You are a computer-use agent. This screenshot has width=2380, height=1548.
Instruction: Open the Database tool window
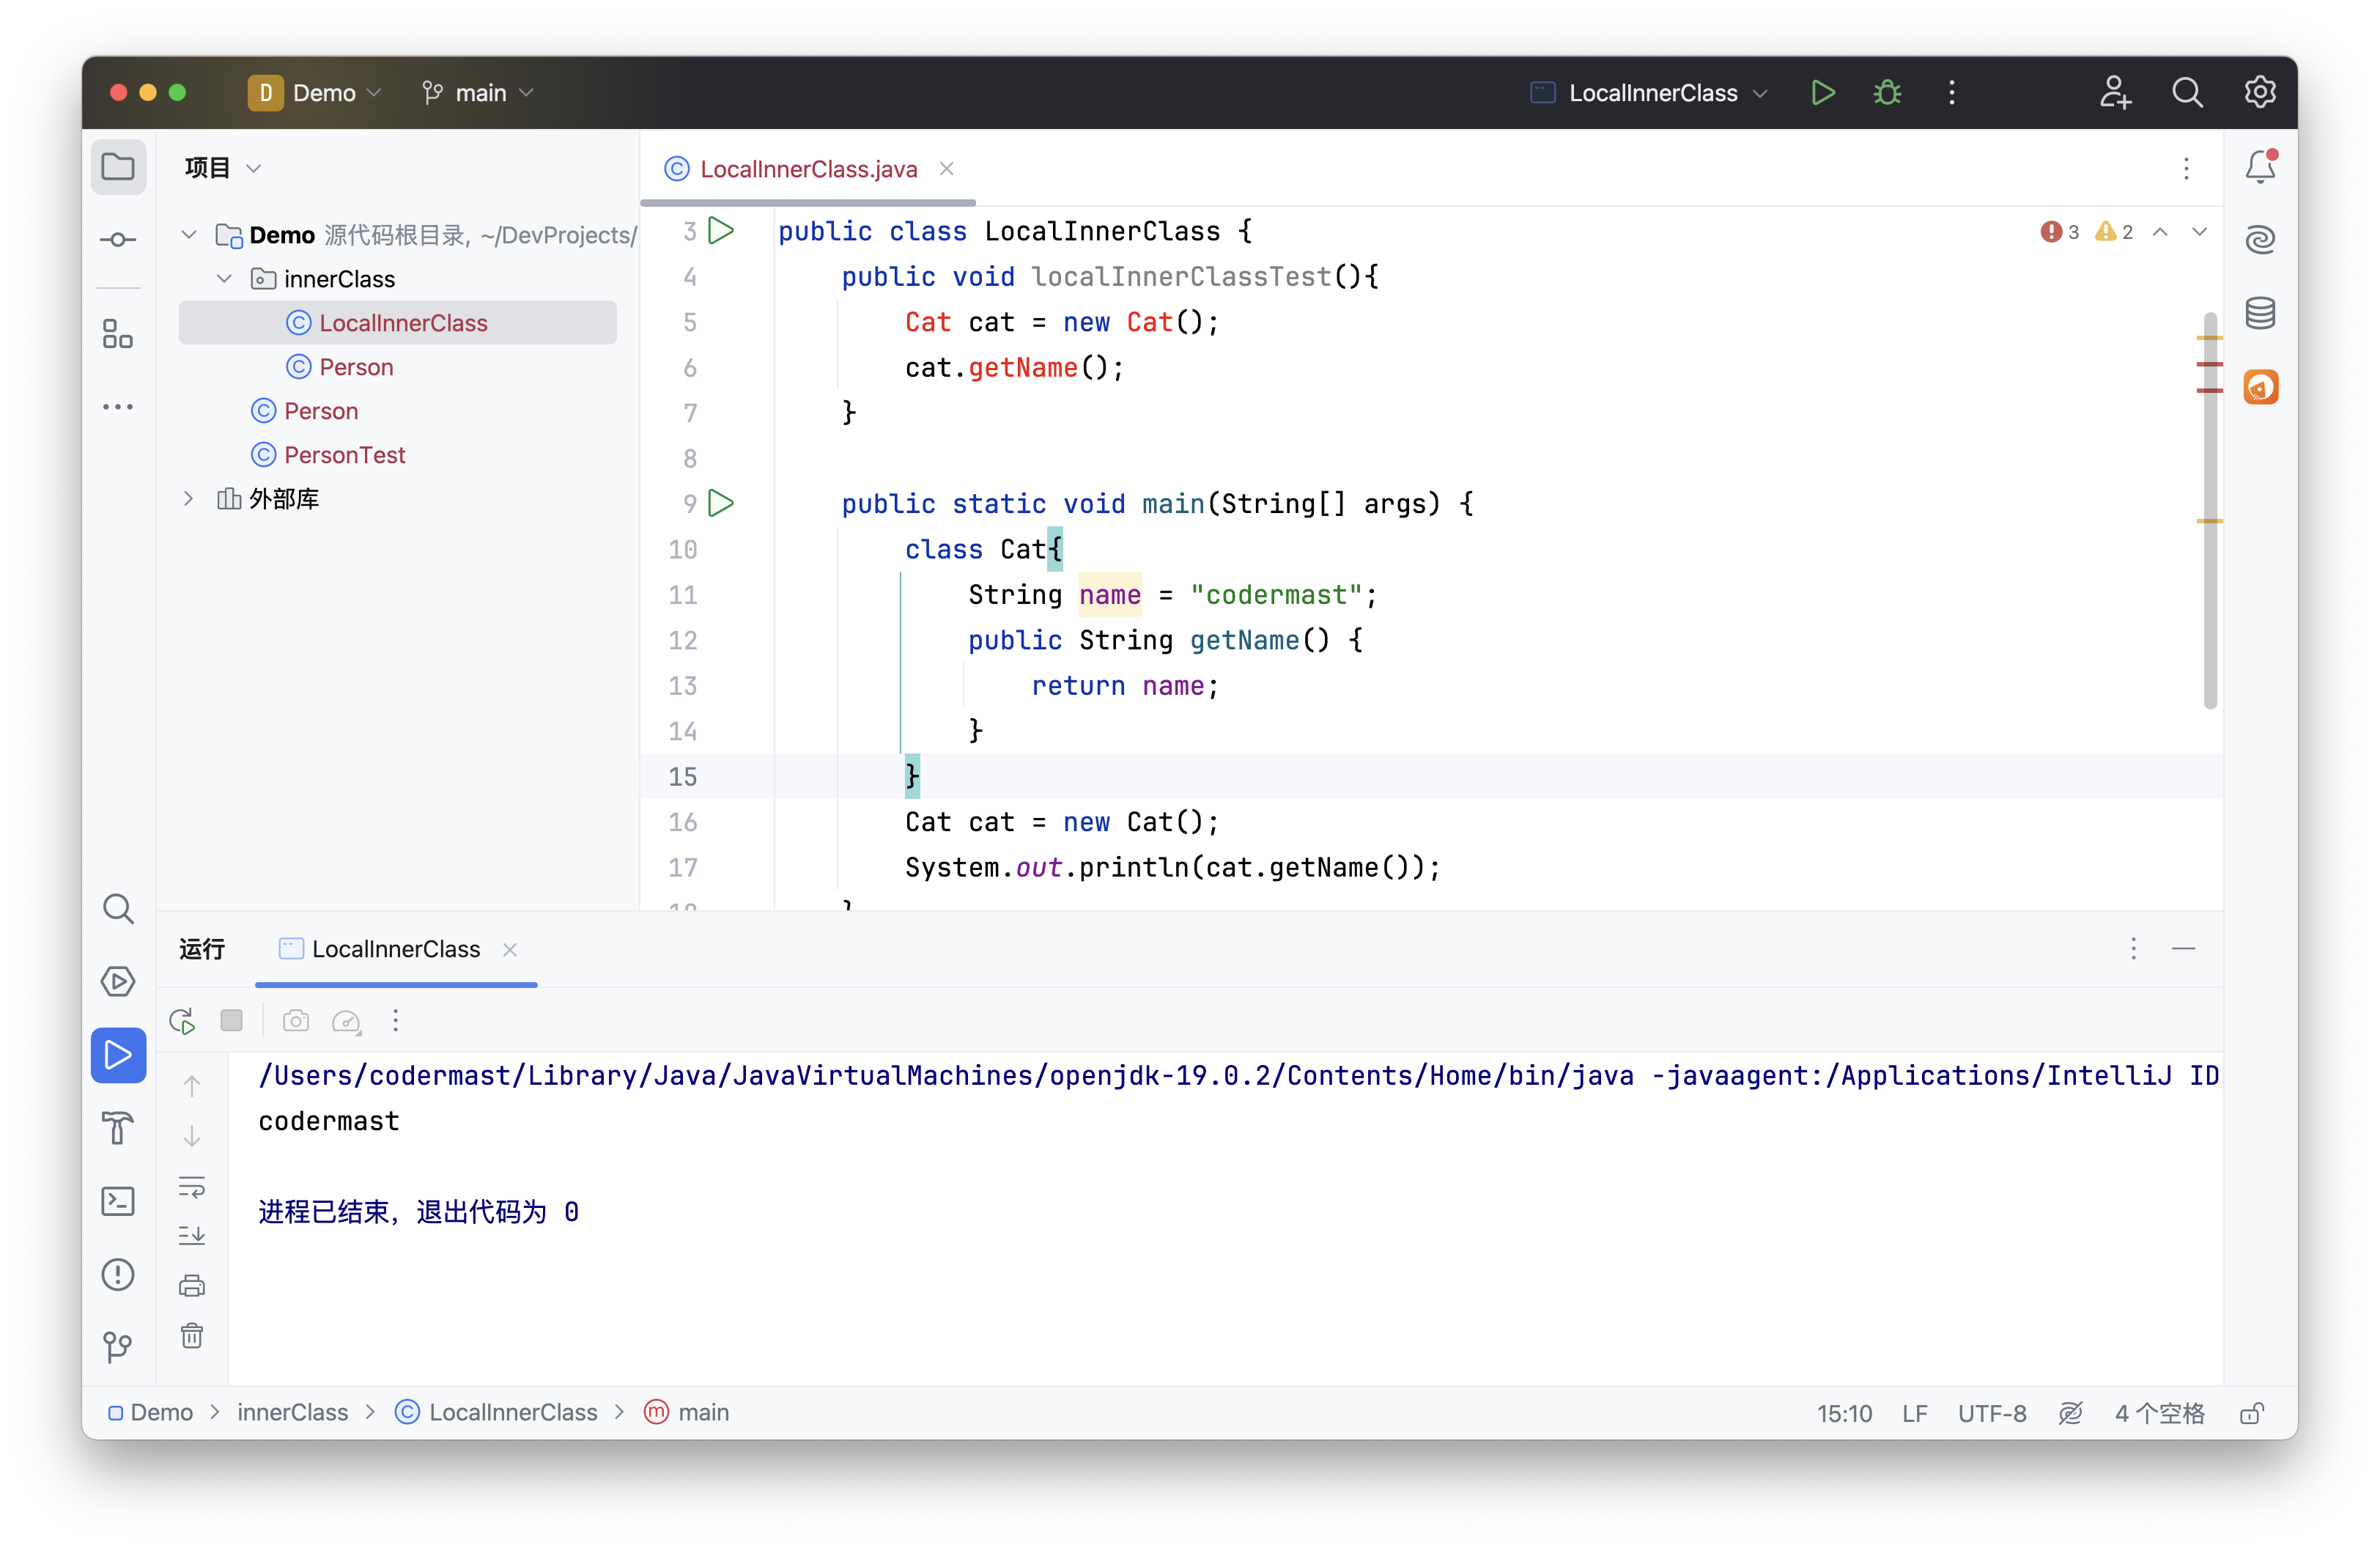(2260, 313)
